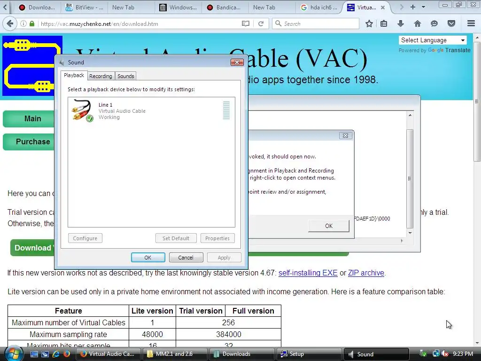Launch Internet Explorer from quick launch
This screenshot has height=361, width=481.
pos(56,354)
